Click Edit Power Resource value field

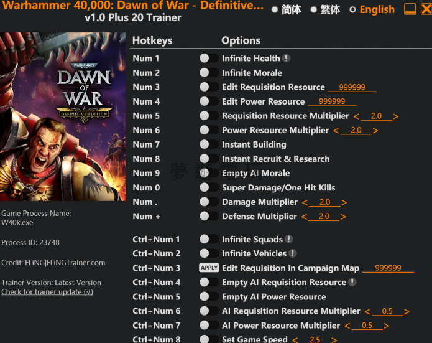(x=332, y=101)
